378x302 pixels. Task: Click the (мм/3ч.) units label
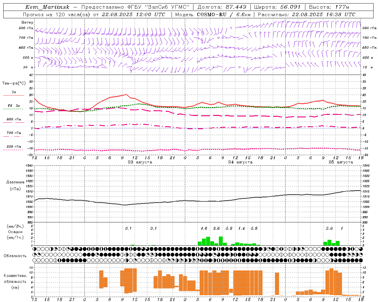coord(15,226)
